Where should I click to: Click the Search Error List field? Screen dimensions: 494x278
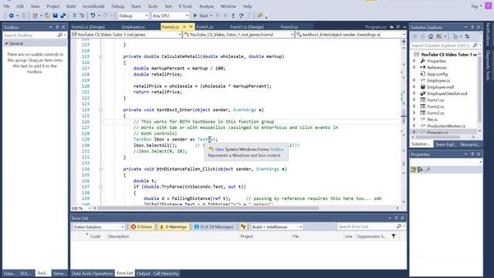coord(367,226)
